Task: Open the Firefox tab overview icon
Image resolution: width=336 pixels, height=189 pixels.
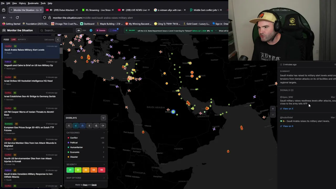Action: click(4, 10)
